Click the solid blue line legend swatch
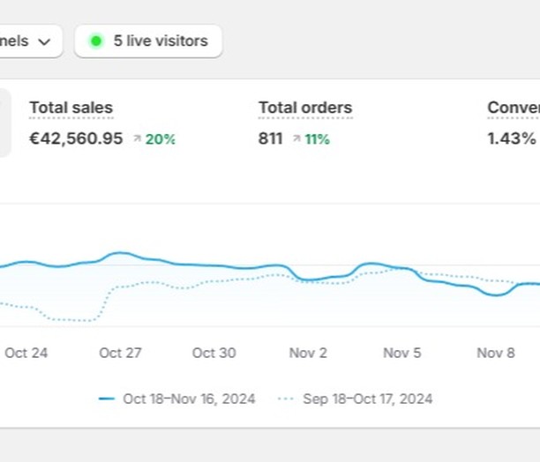540x462 pixels. (107, 399)
